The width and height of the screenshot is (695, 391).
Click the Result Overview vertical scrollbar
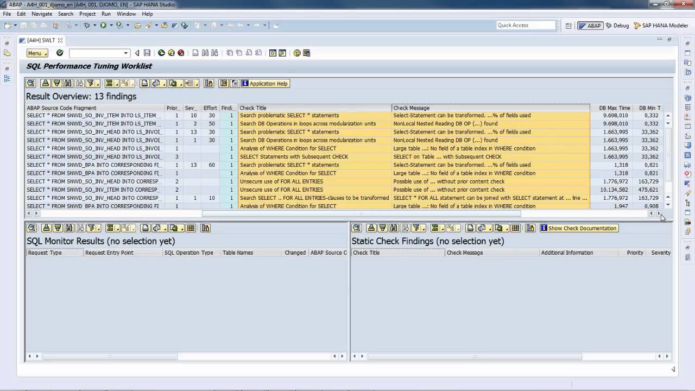click(668, 161)
